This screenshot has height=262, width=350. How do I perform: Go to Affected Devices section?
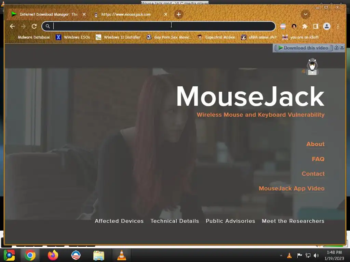(119, 221)
